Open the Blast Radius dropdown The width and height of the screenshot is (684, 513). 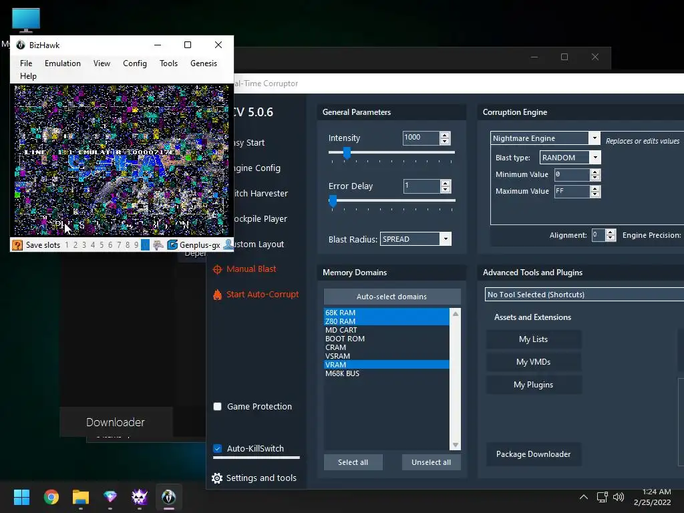pos(446,238)
